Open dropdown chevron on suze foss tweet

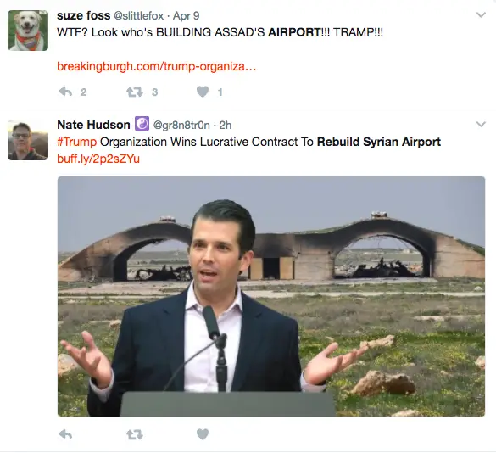pyautogui.click(x=481, y=15)
